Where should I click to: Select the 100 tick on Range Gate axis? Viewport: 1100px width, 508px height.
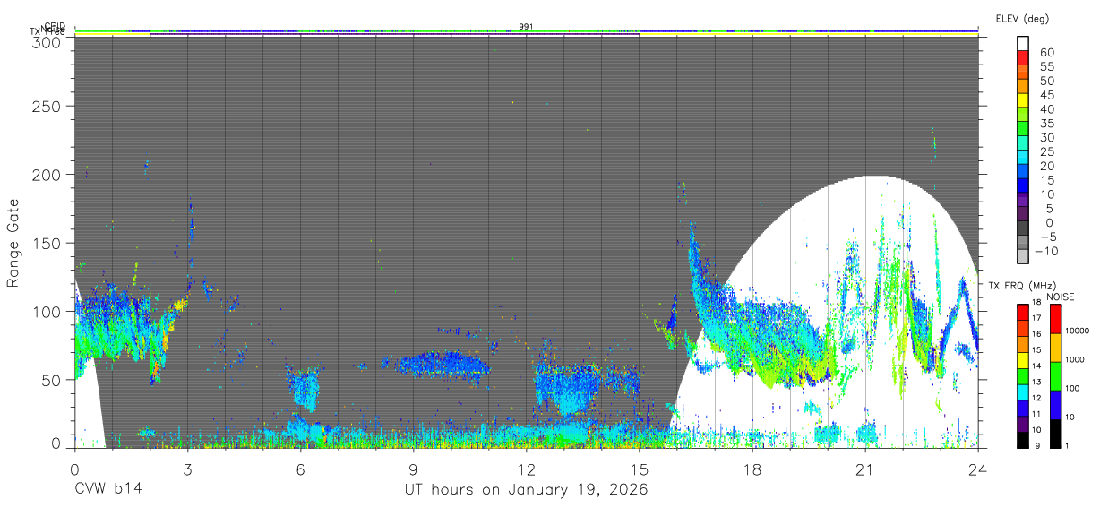pyautogui.click(x=48, y=312)
